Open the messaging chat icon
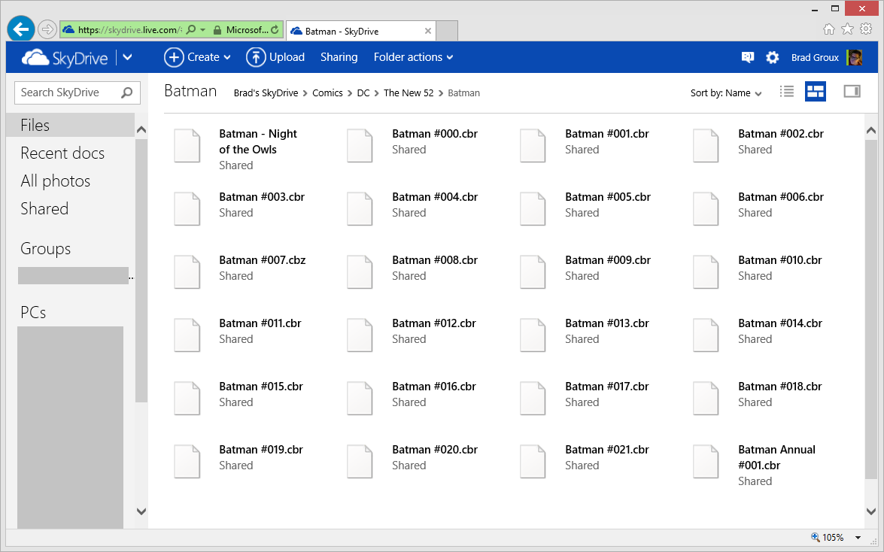The image size is (884, 552). click(x=748, y=57)
